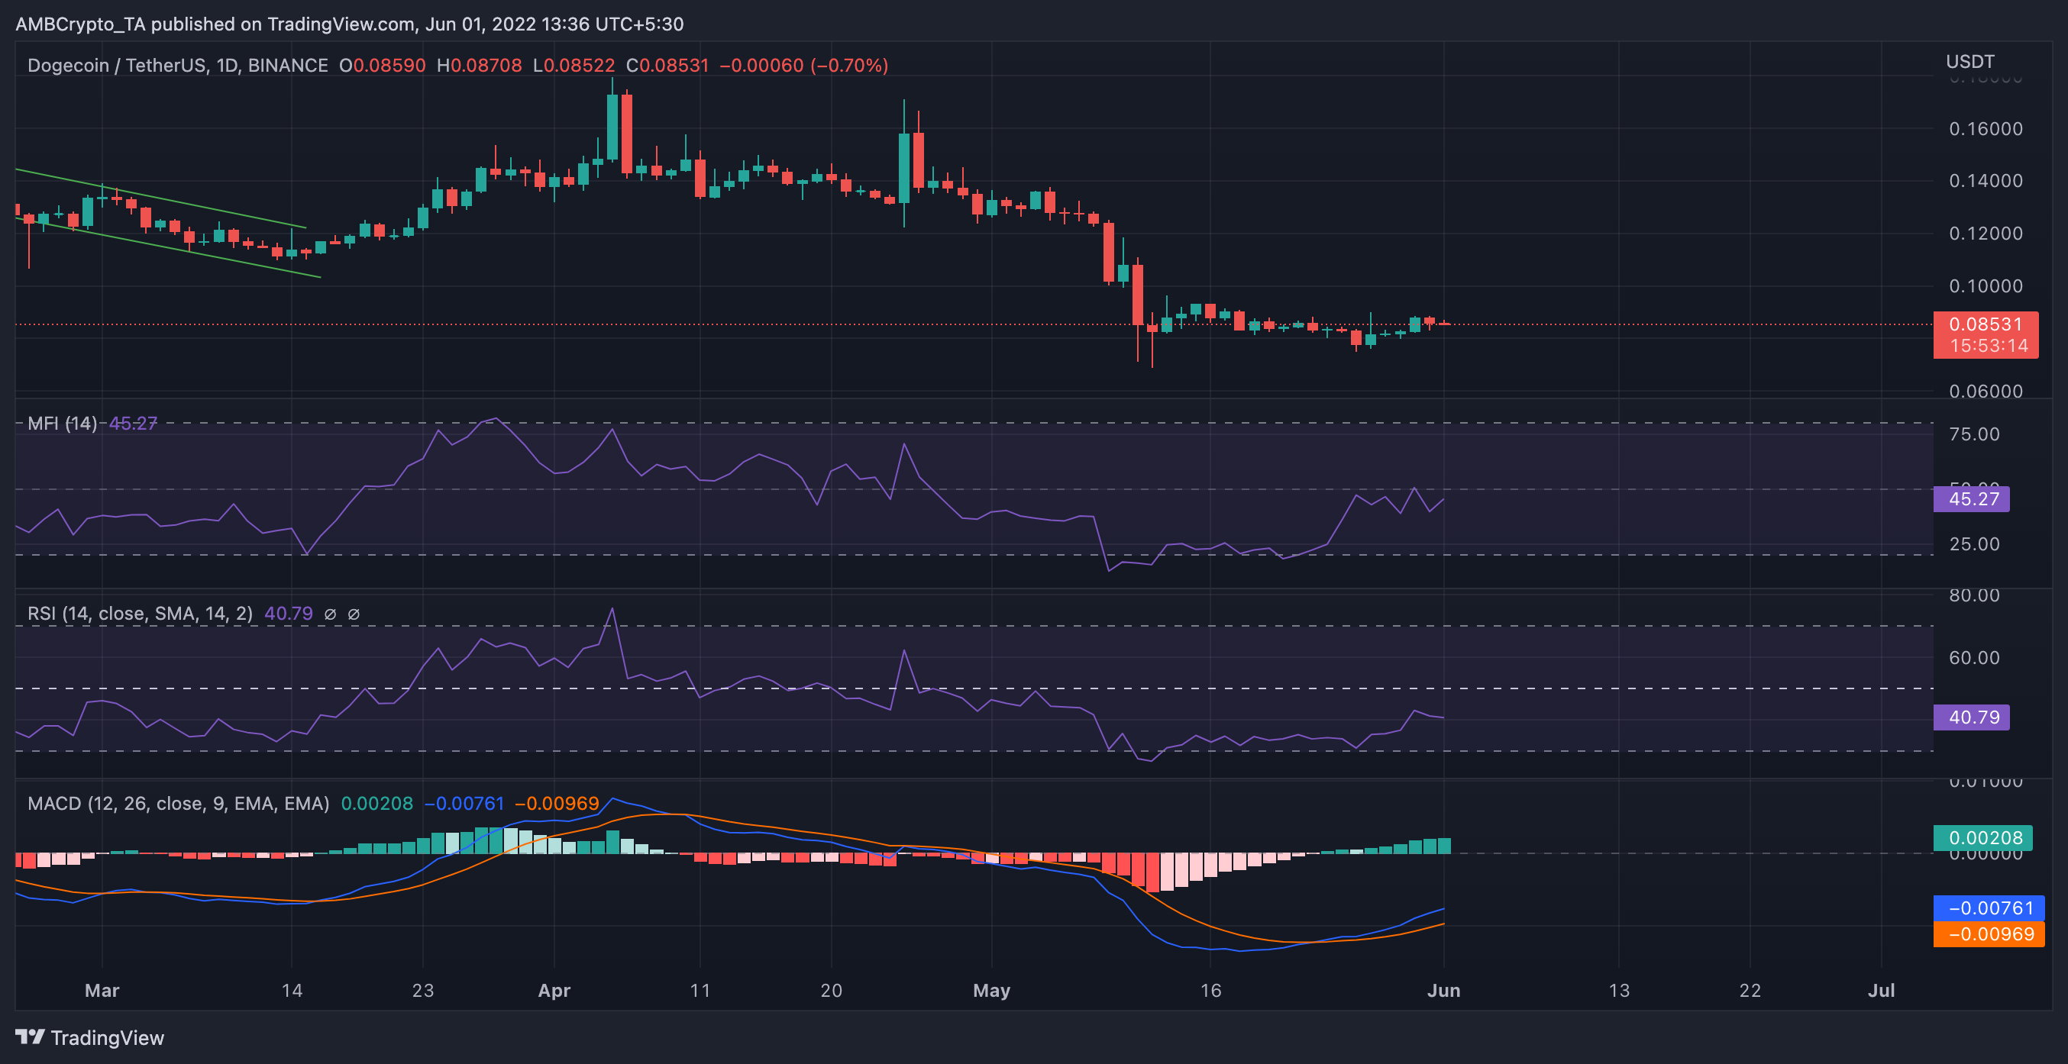This screenshot has height=1064, width=2068.
Task: Select the USDT label on the price scale
Action: tap(1972, 61)
